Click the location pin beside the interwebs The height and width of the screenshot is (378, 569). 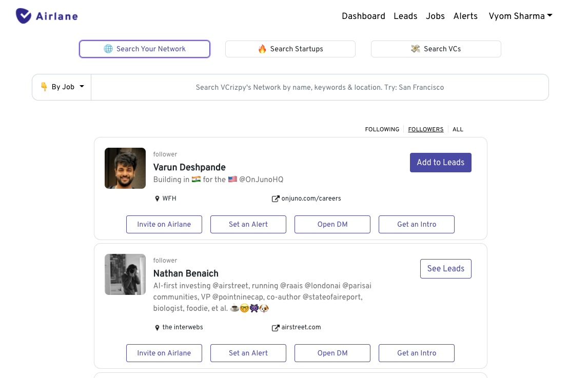pyautogui.click(x=158, y=328)
